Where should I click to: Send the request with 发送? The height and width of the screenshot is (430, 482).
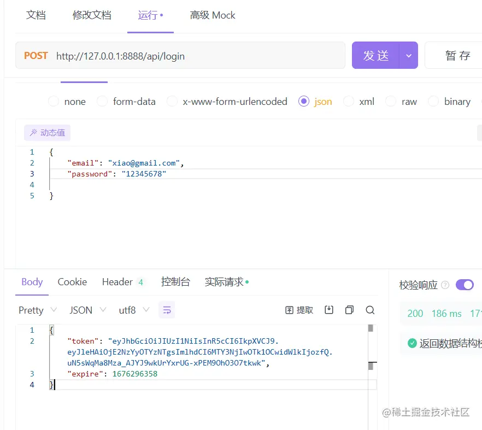click(x=375, y=55)
